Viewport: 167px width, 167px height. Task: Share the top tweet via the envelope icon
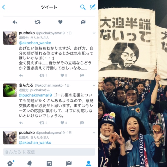pyautogui.click(x=83, y=22)
